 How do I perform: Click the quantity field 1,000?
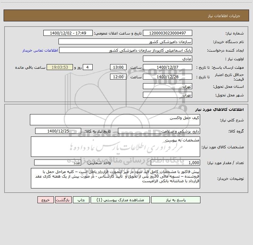(175, 163)
